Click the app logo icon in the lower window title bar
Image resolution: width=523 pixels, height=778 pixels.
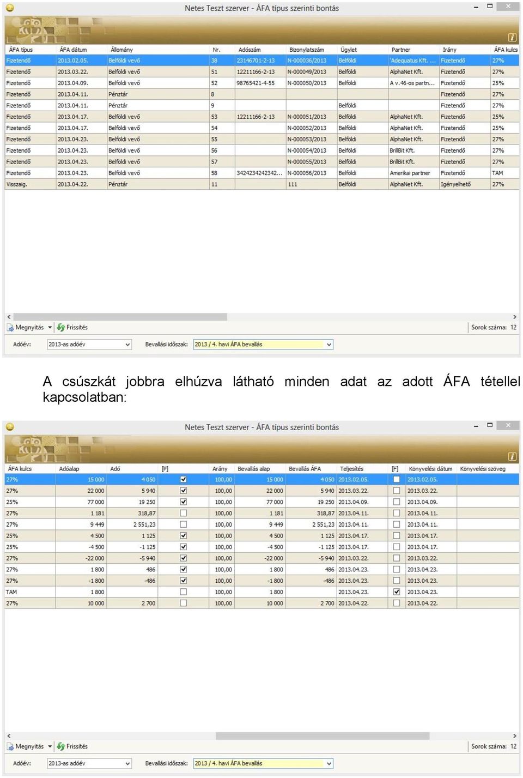[10, 427]
